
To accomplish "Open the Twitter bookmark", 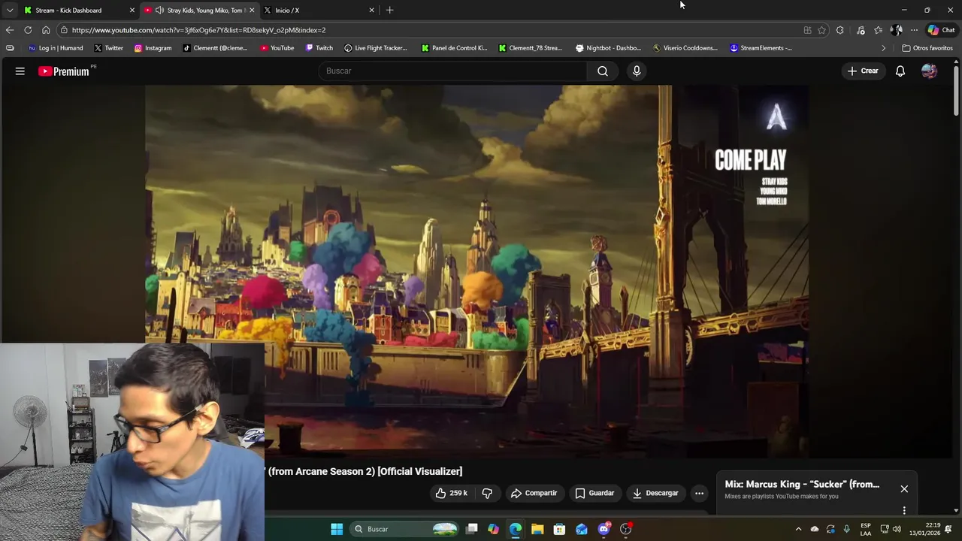I will [x=108, y=48].
